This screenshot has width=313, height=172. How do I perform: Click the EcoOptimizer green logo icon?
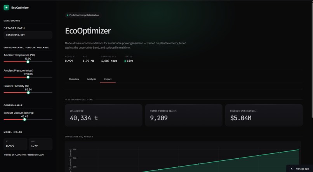point(6,8)
